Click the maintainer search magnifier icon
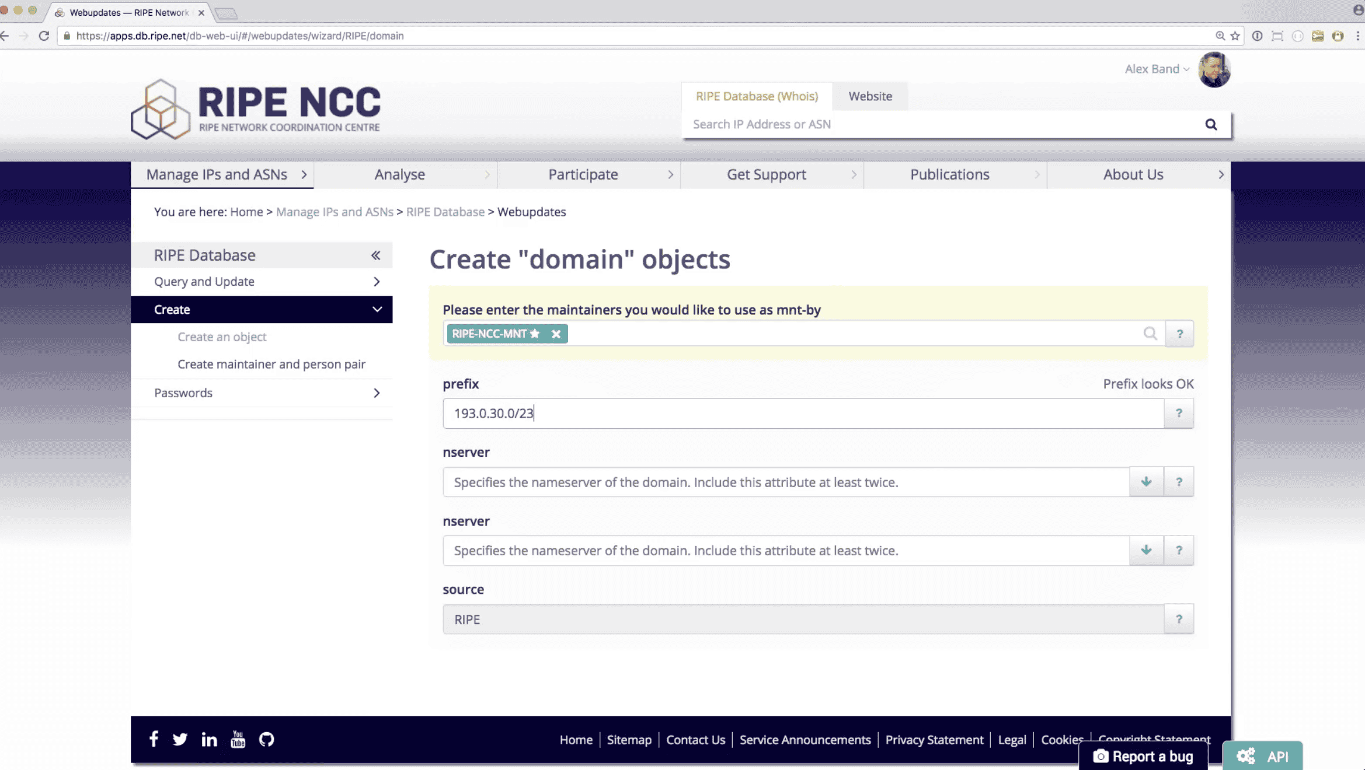Screen dimensions: 1365x770 (x=1150, y=333)
